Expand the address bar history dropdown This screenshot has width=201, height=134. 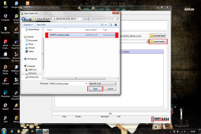point(83,19)
